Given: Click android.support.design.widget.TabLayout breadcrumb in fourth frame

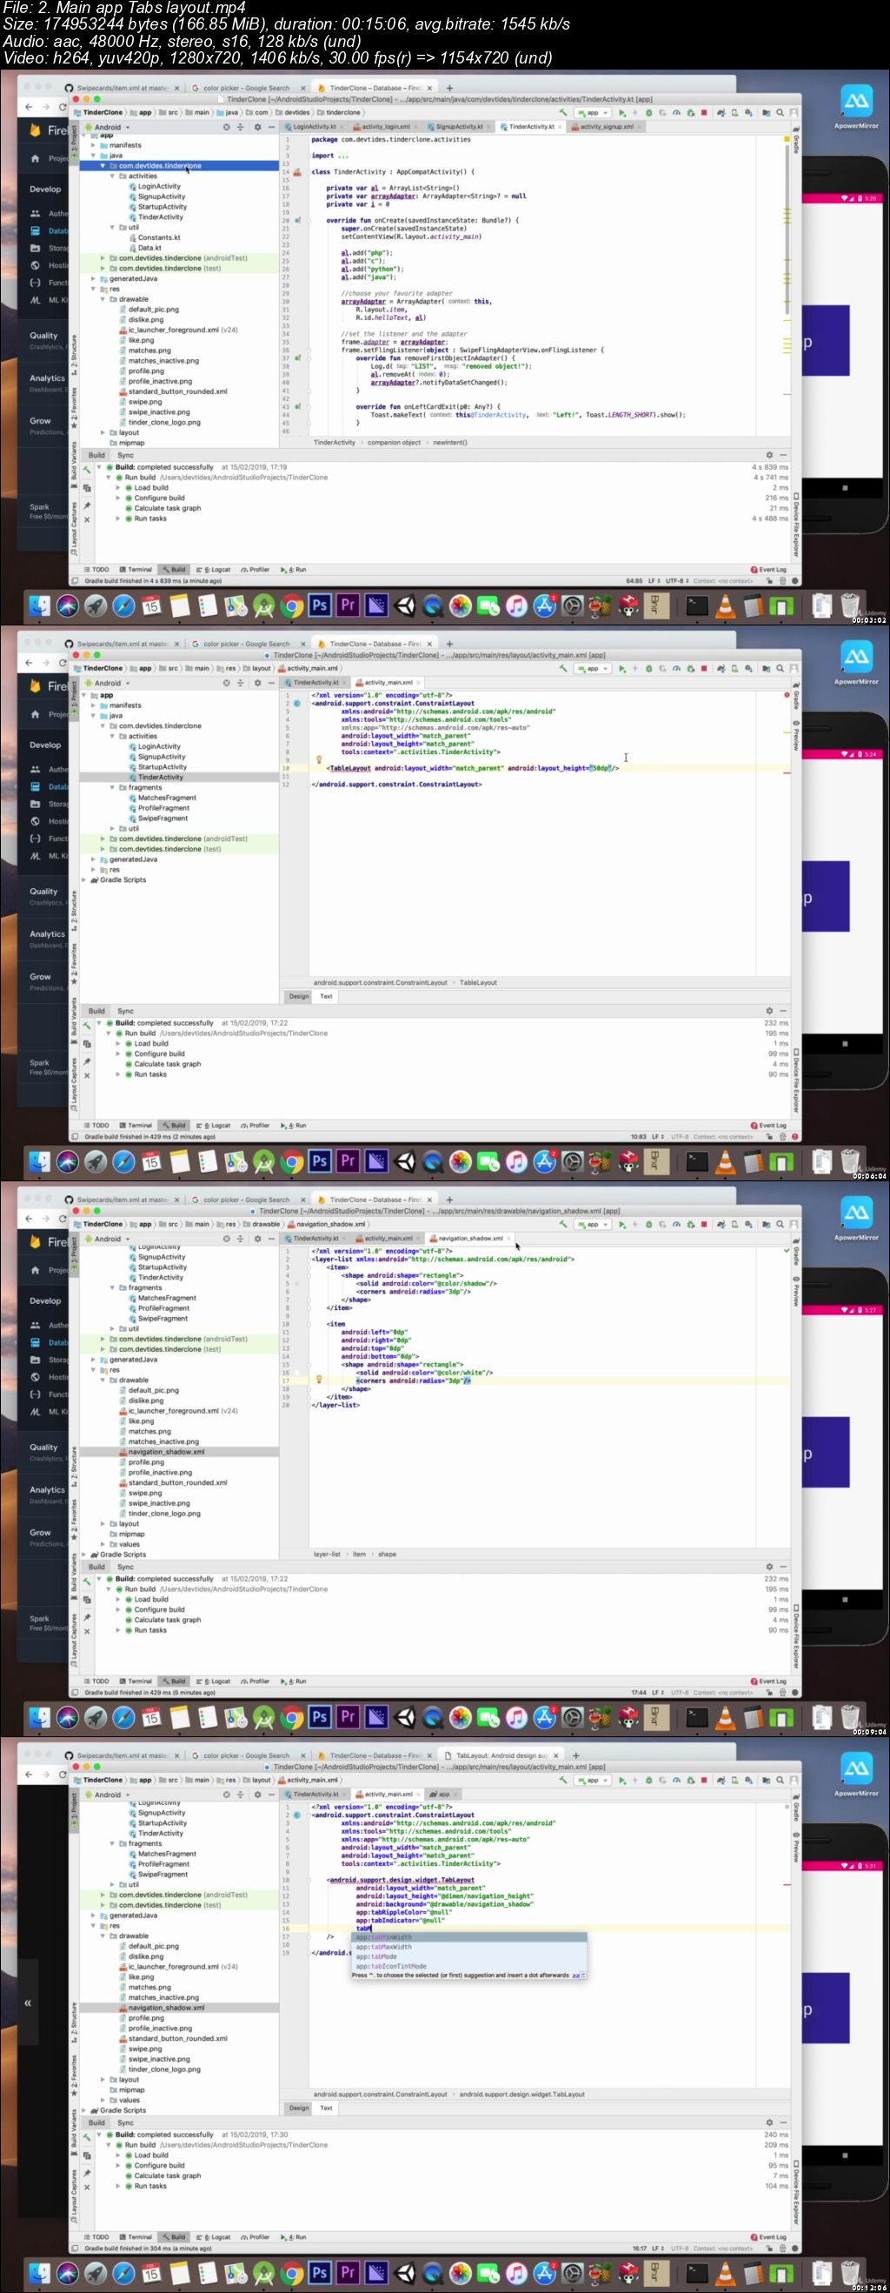Looking at the screenshot, I should tap(521, 2095).
